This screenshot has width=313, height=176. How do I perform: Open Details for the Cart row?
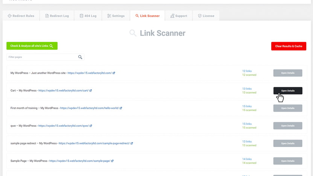[x=288, y=91]
